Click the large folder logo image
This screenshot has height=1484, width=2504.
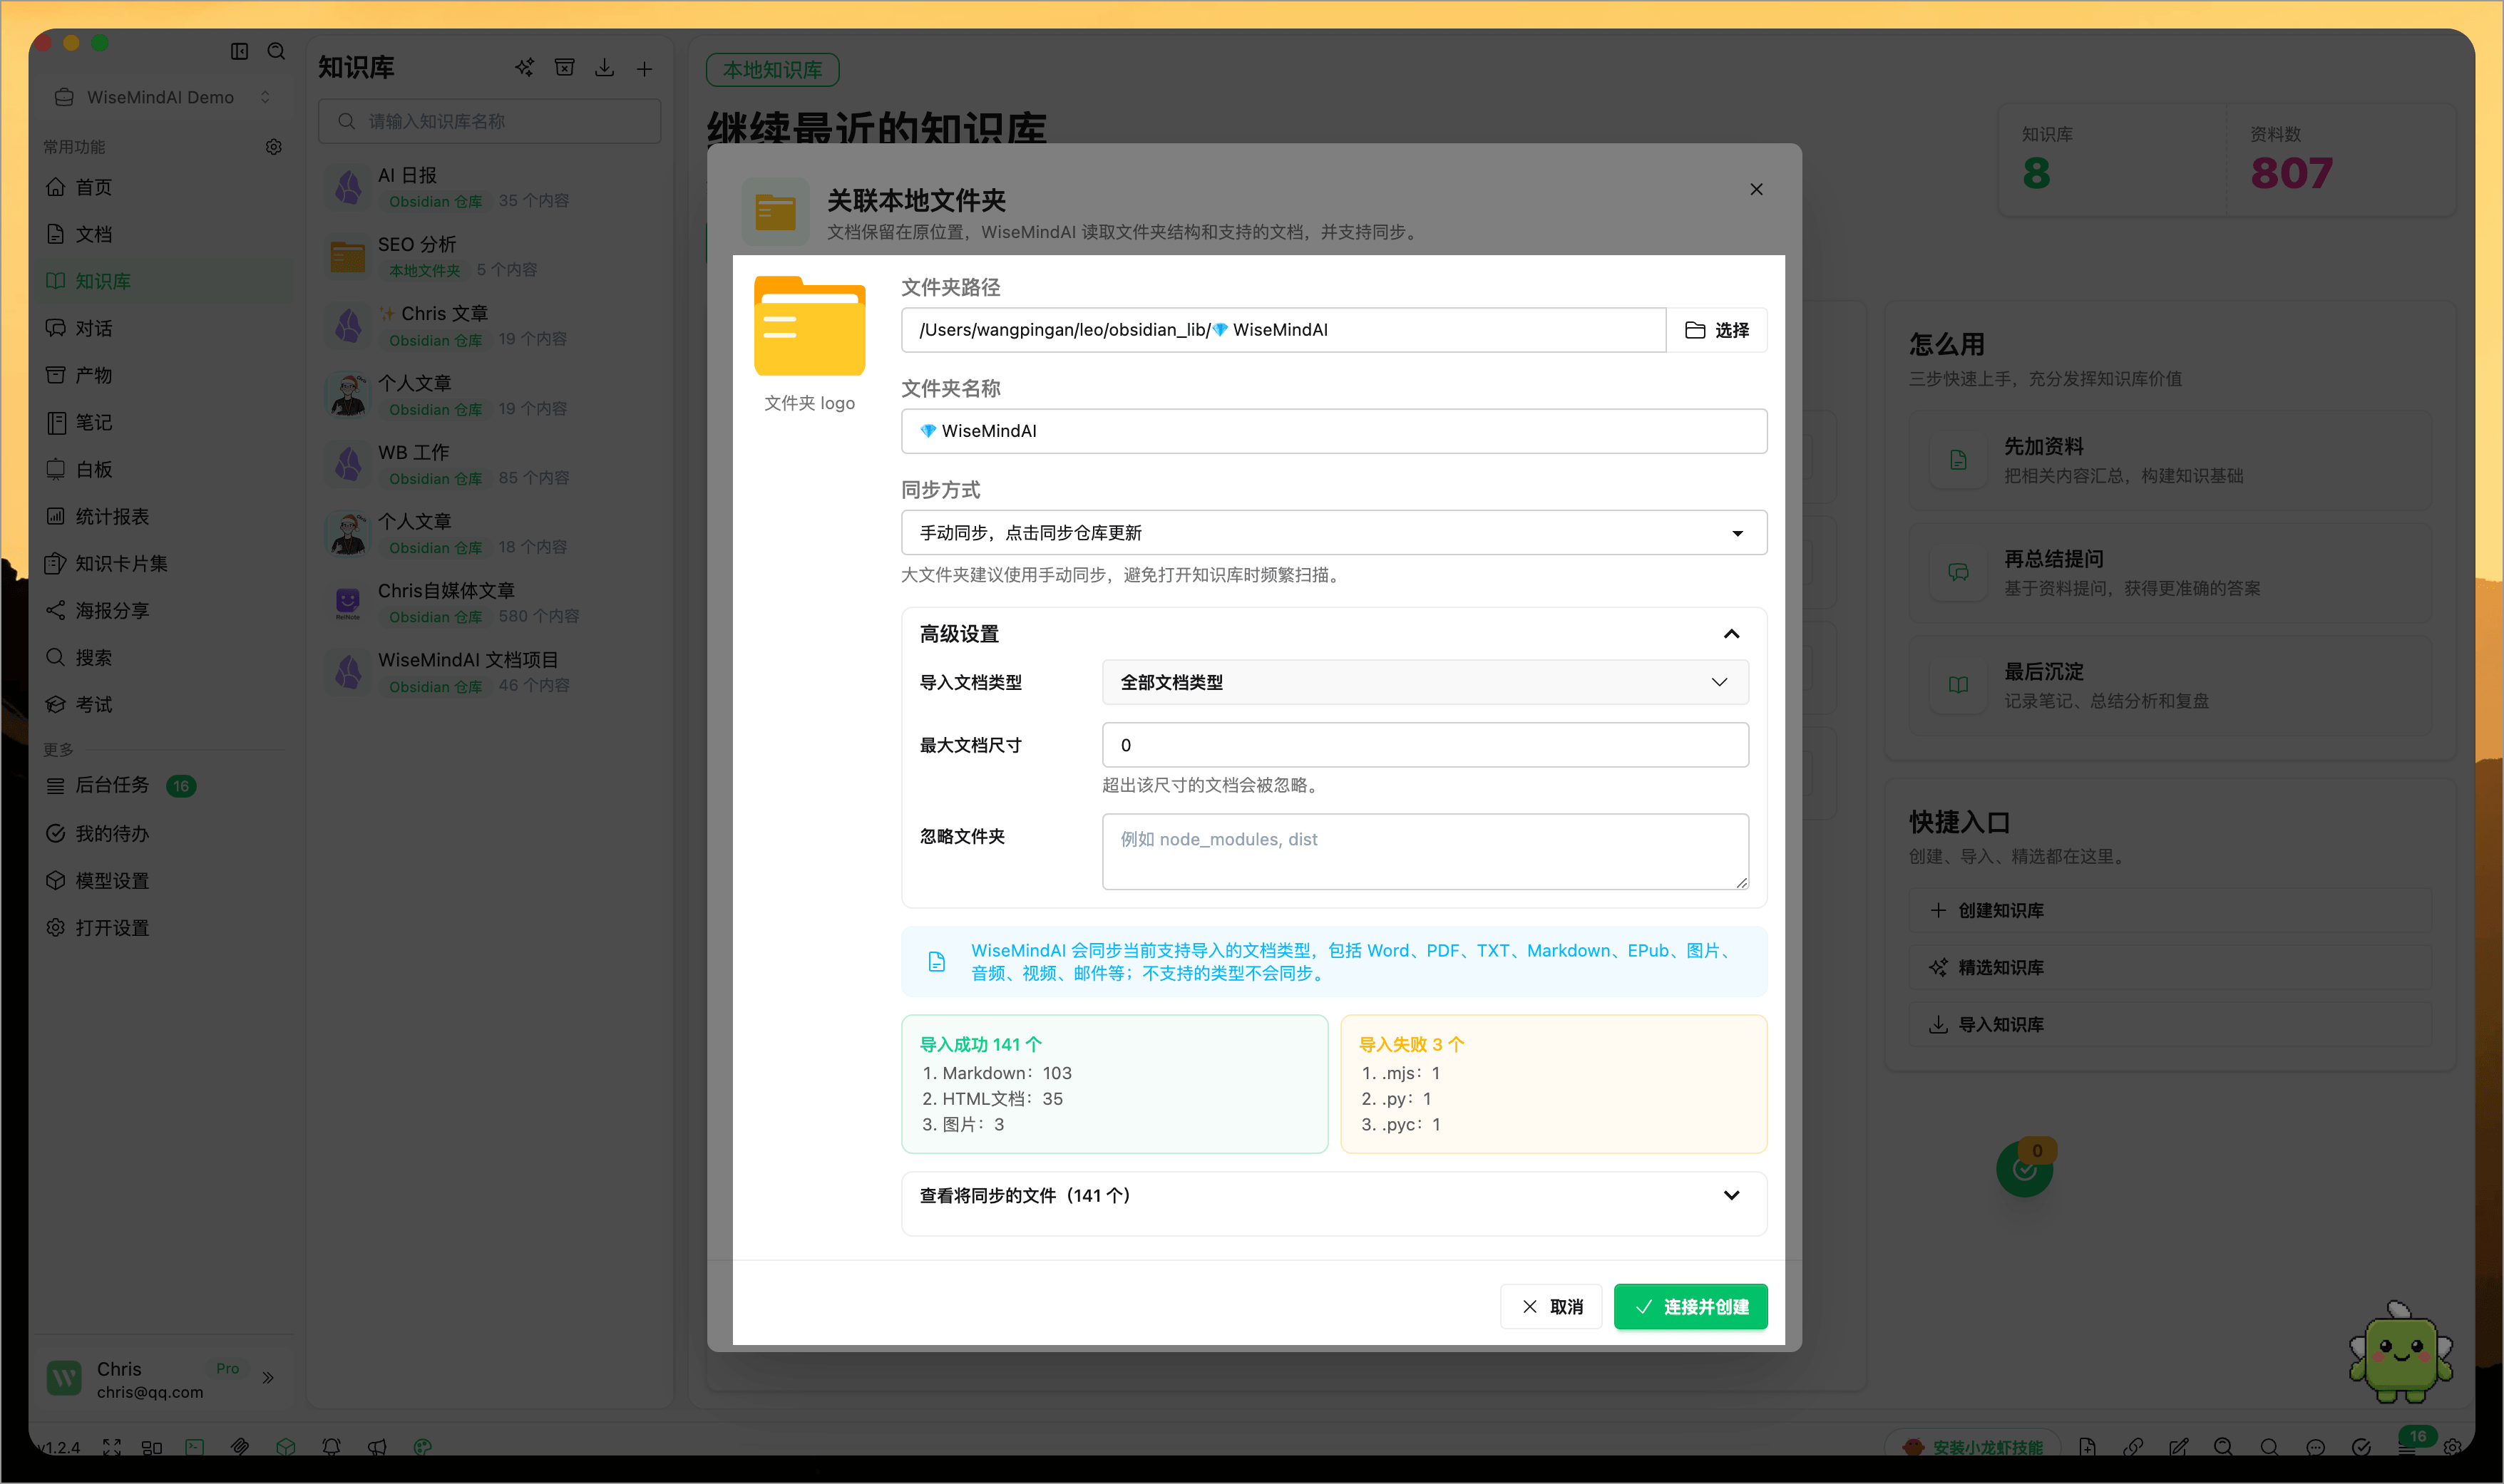pos(809,326)
